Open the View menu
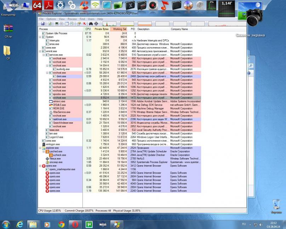 coord(62,19)
